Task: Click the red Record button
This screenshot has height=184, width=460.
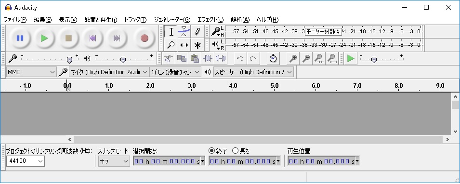Action: click(x=144, y=38)
